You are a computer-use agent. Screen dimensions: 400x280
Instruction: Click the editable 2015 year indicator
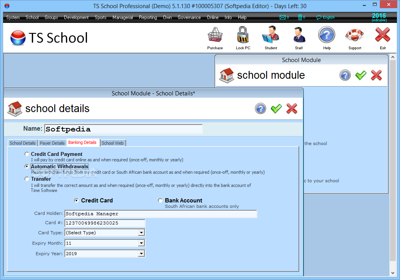coord(379,17)
